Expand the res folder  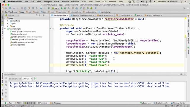(x=8, y=26)
